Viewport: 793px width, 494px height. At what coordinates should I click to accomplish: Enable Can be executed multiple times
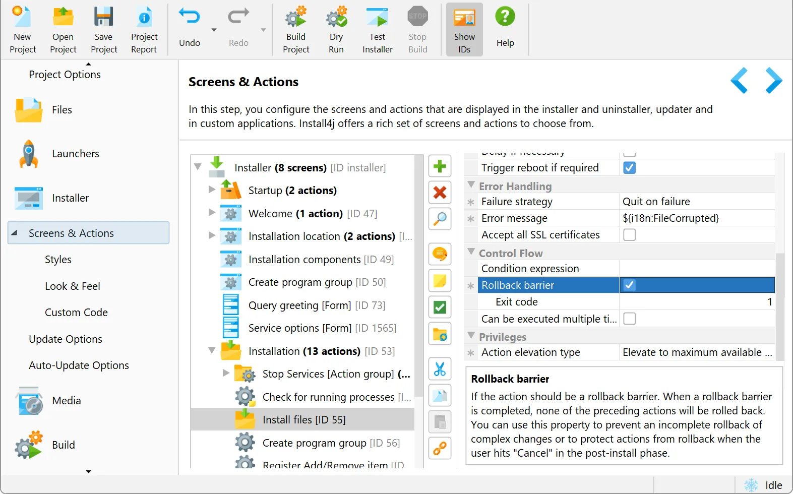(x=629, y=319)
